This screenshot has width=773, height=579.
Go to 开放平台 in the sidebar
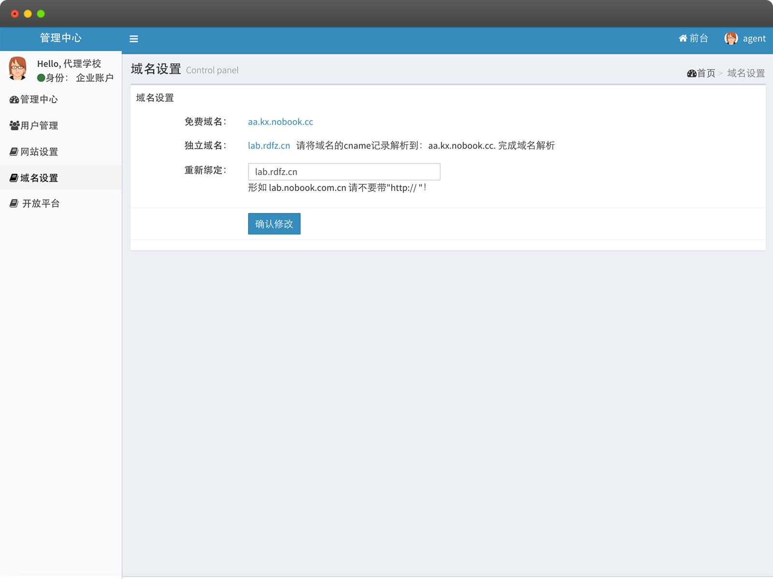(41, 204)
